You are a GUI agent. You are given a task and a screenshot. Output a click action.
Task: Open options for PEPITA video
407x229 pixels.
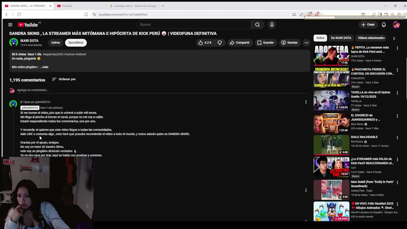click(397, 48)
